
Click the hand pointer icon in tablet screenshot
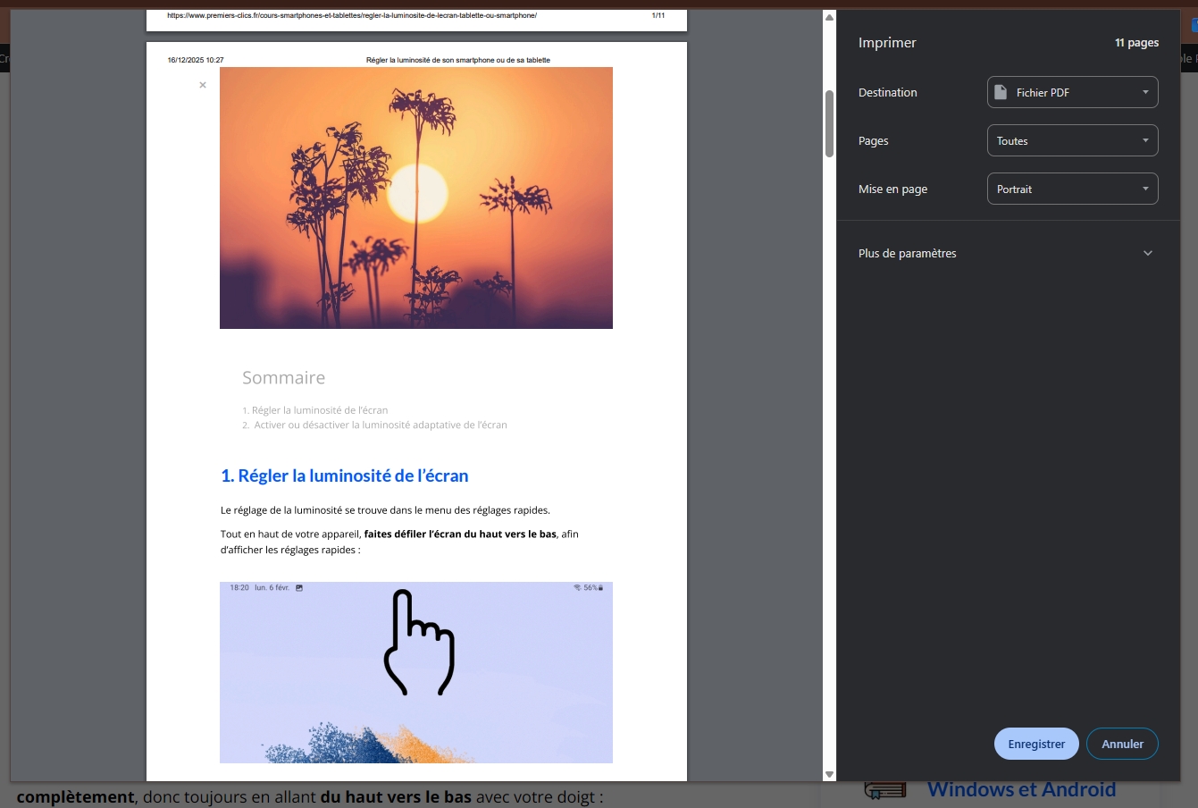418,642
